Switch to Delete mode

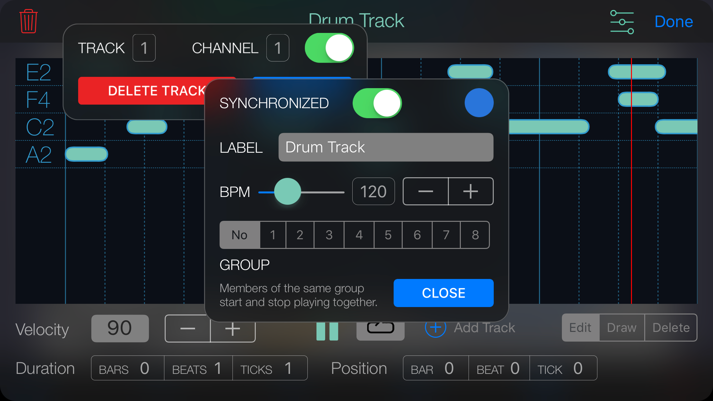tap(671, 328)
